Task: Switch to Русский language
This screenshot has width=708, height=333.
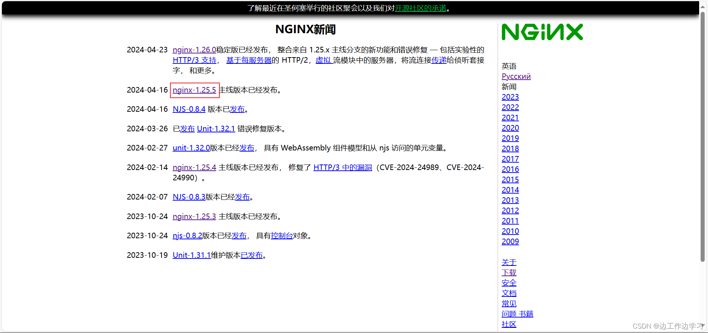Action: 516,76
